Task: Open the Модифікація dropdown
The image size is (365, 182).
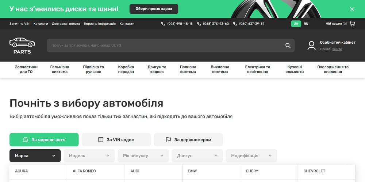Action: click(x=251, y=156)
